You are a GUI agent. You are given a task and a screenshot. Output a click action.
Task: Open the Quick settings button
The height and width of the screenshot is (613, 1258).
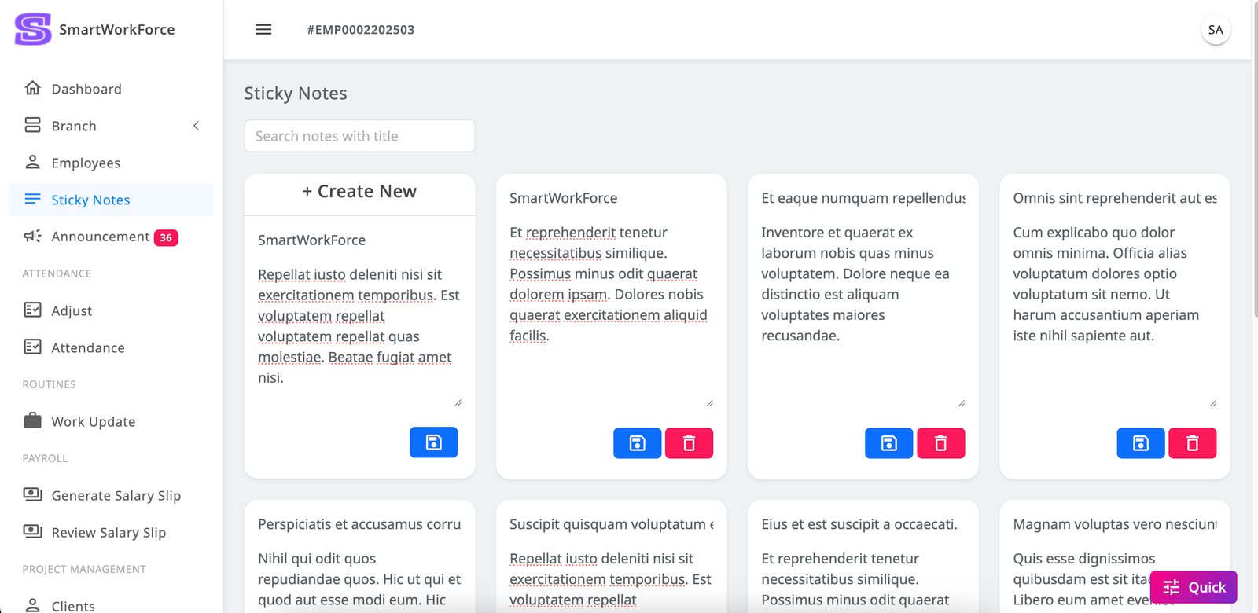[x=1194, y=587]
